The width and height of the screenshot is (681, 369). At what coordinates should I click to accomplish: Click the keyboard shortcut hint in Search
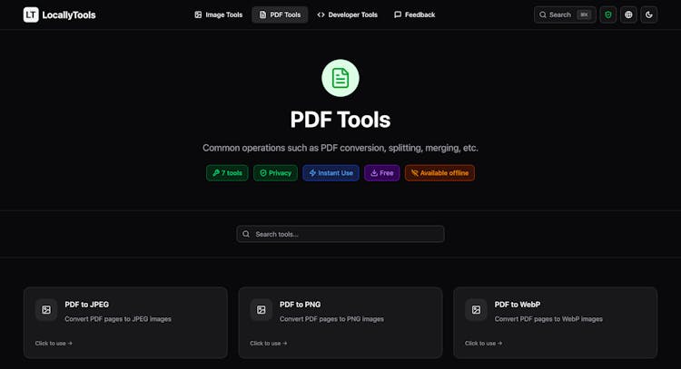point(584,15)
